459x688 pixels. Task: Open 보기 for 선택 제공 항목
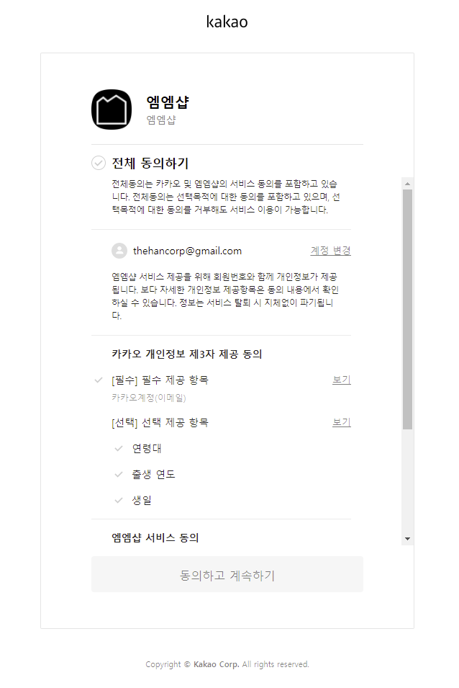[342, 423]
